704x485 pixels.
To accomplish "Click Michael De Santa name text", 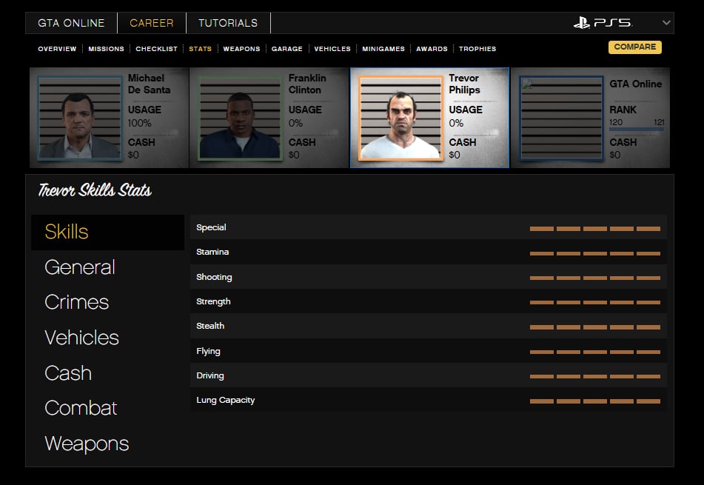I will [x=149, y=84].
